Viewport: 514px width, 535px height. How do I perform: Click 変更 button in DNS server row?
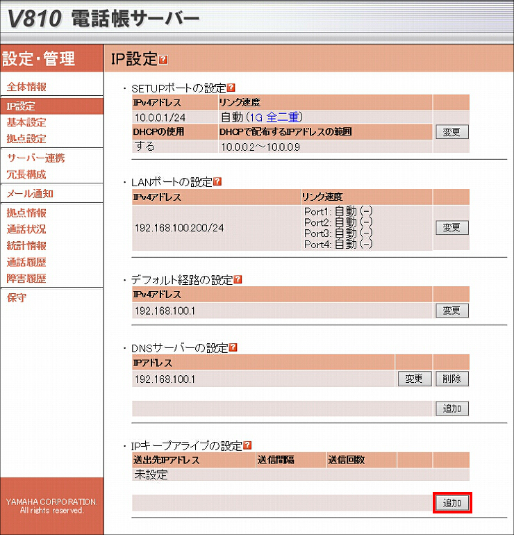[415, 379]
